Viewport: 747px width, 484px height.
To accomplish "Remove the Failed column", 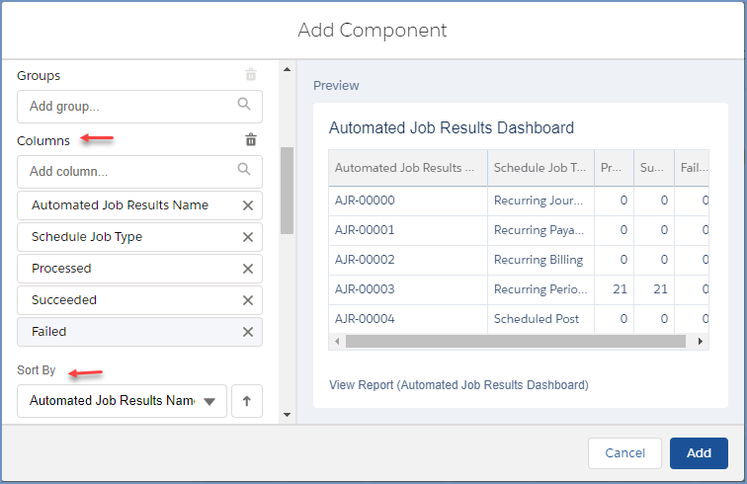I will tap(248, 332).
